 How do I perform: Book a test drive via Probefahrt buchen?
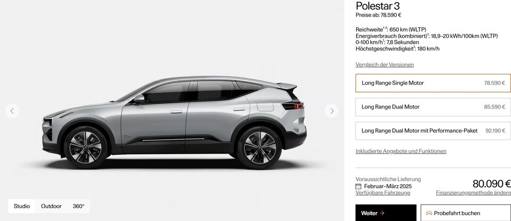coord(466,213)
